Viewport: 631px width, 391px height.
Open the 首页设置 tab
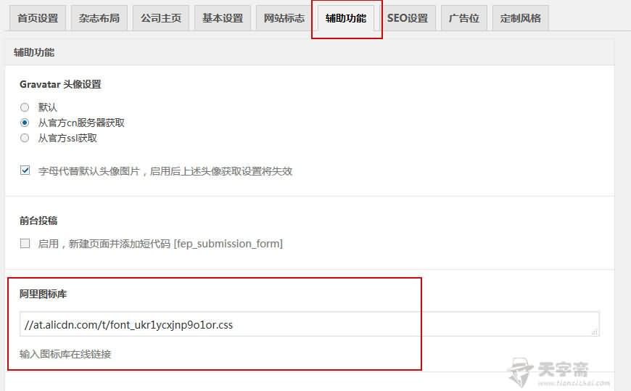tap(38, 18)
